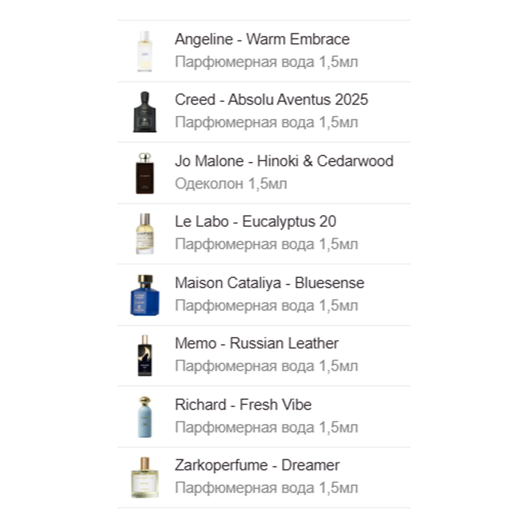Select the Memo Russian Leather bottle image
Image resolution: width=528 pixels, height=528 pixels.
(145, 356)
